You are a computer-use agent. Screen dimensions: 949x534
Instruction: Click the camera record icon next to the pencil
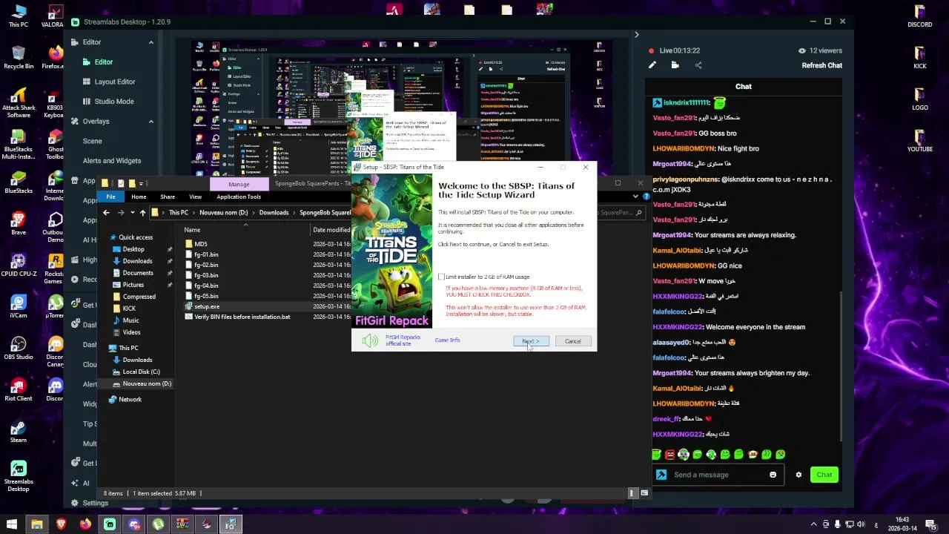(x=675, y=65)
